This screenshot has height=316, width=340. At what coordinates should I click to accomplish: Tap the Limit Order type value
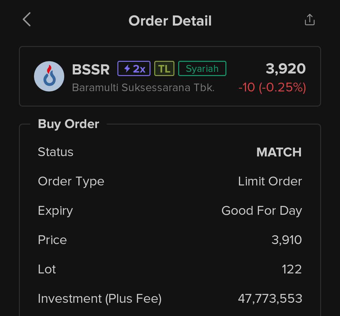tap(270, 181)
